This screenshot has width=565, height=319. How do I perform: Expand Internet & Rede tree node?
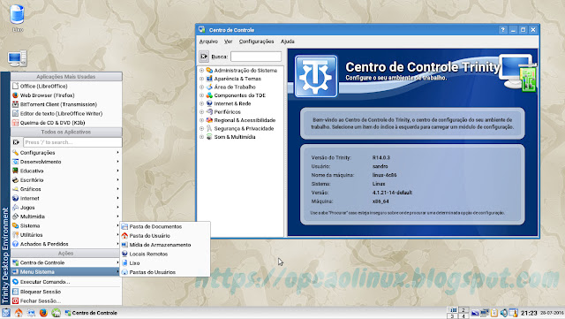202,103
